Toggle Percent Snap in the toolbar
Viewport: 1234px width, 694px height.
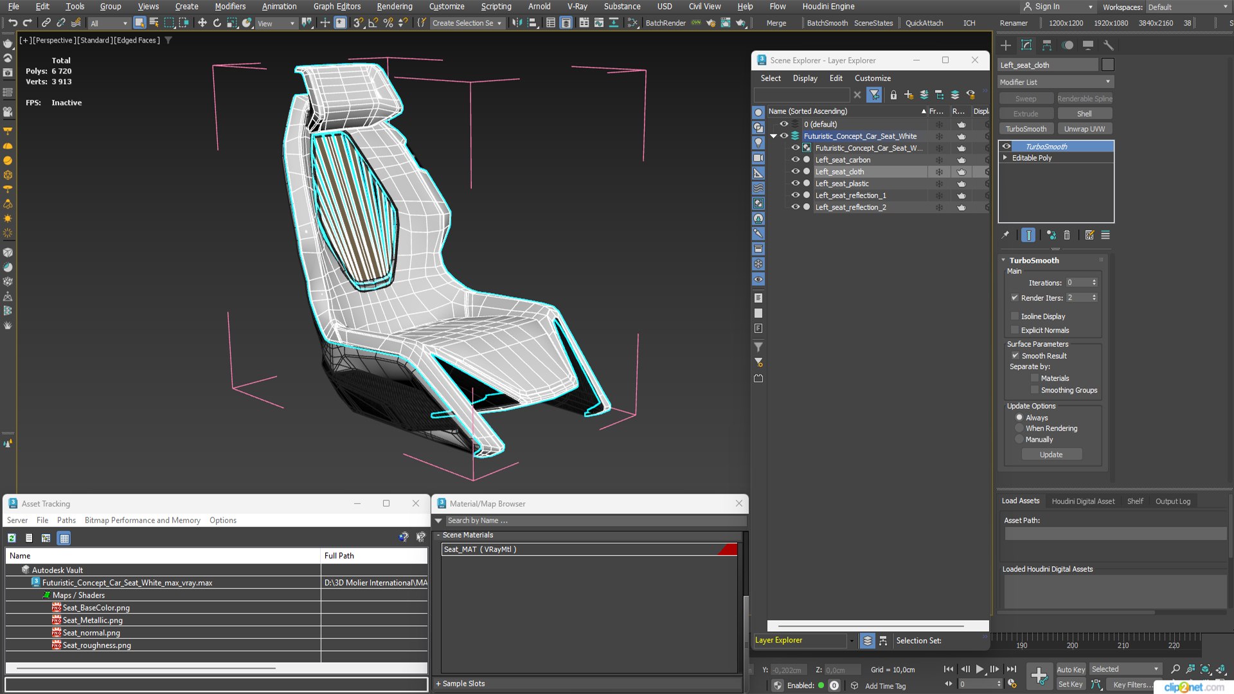tap(388, 22)
